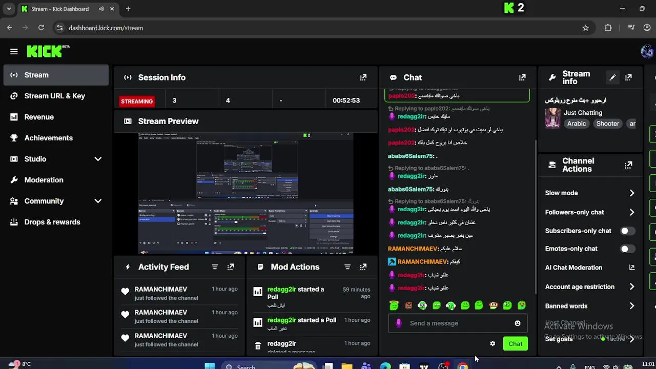This screenshot has width=656, height=369.
Task: Go to the Revenue page
Action: pos(56,117)
